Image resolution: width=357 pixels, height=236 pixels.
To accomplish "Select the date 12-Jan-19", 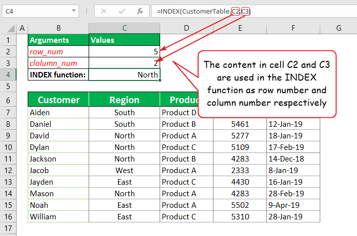I will coord(293,124).
